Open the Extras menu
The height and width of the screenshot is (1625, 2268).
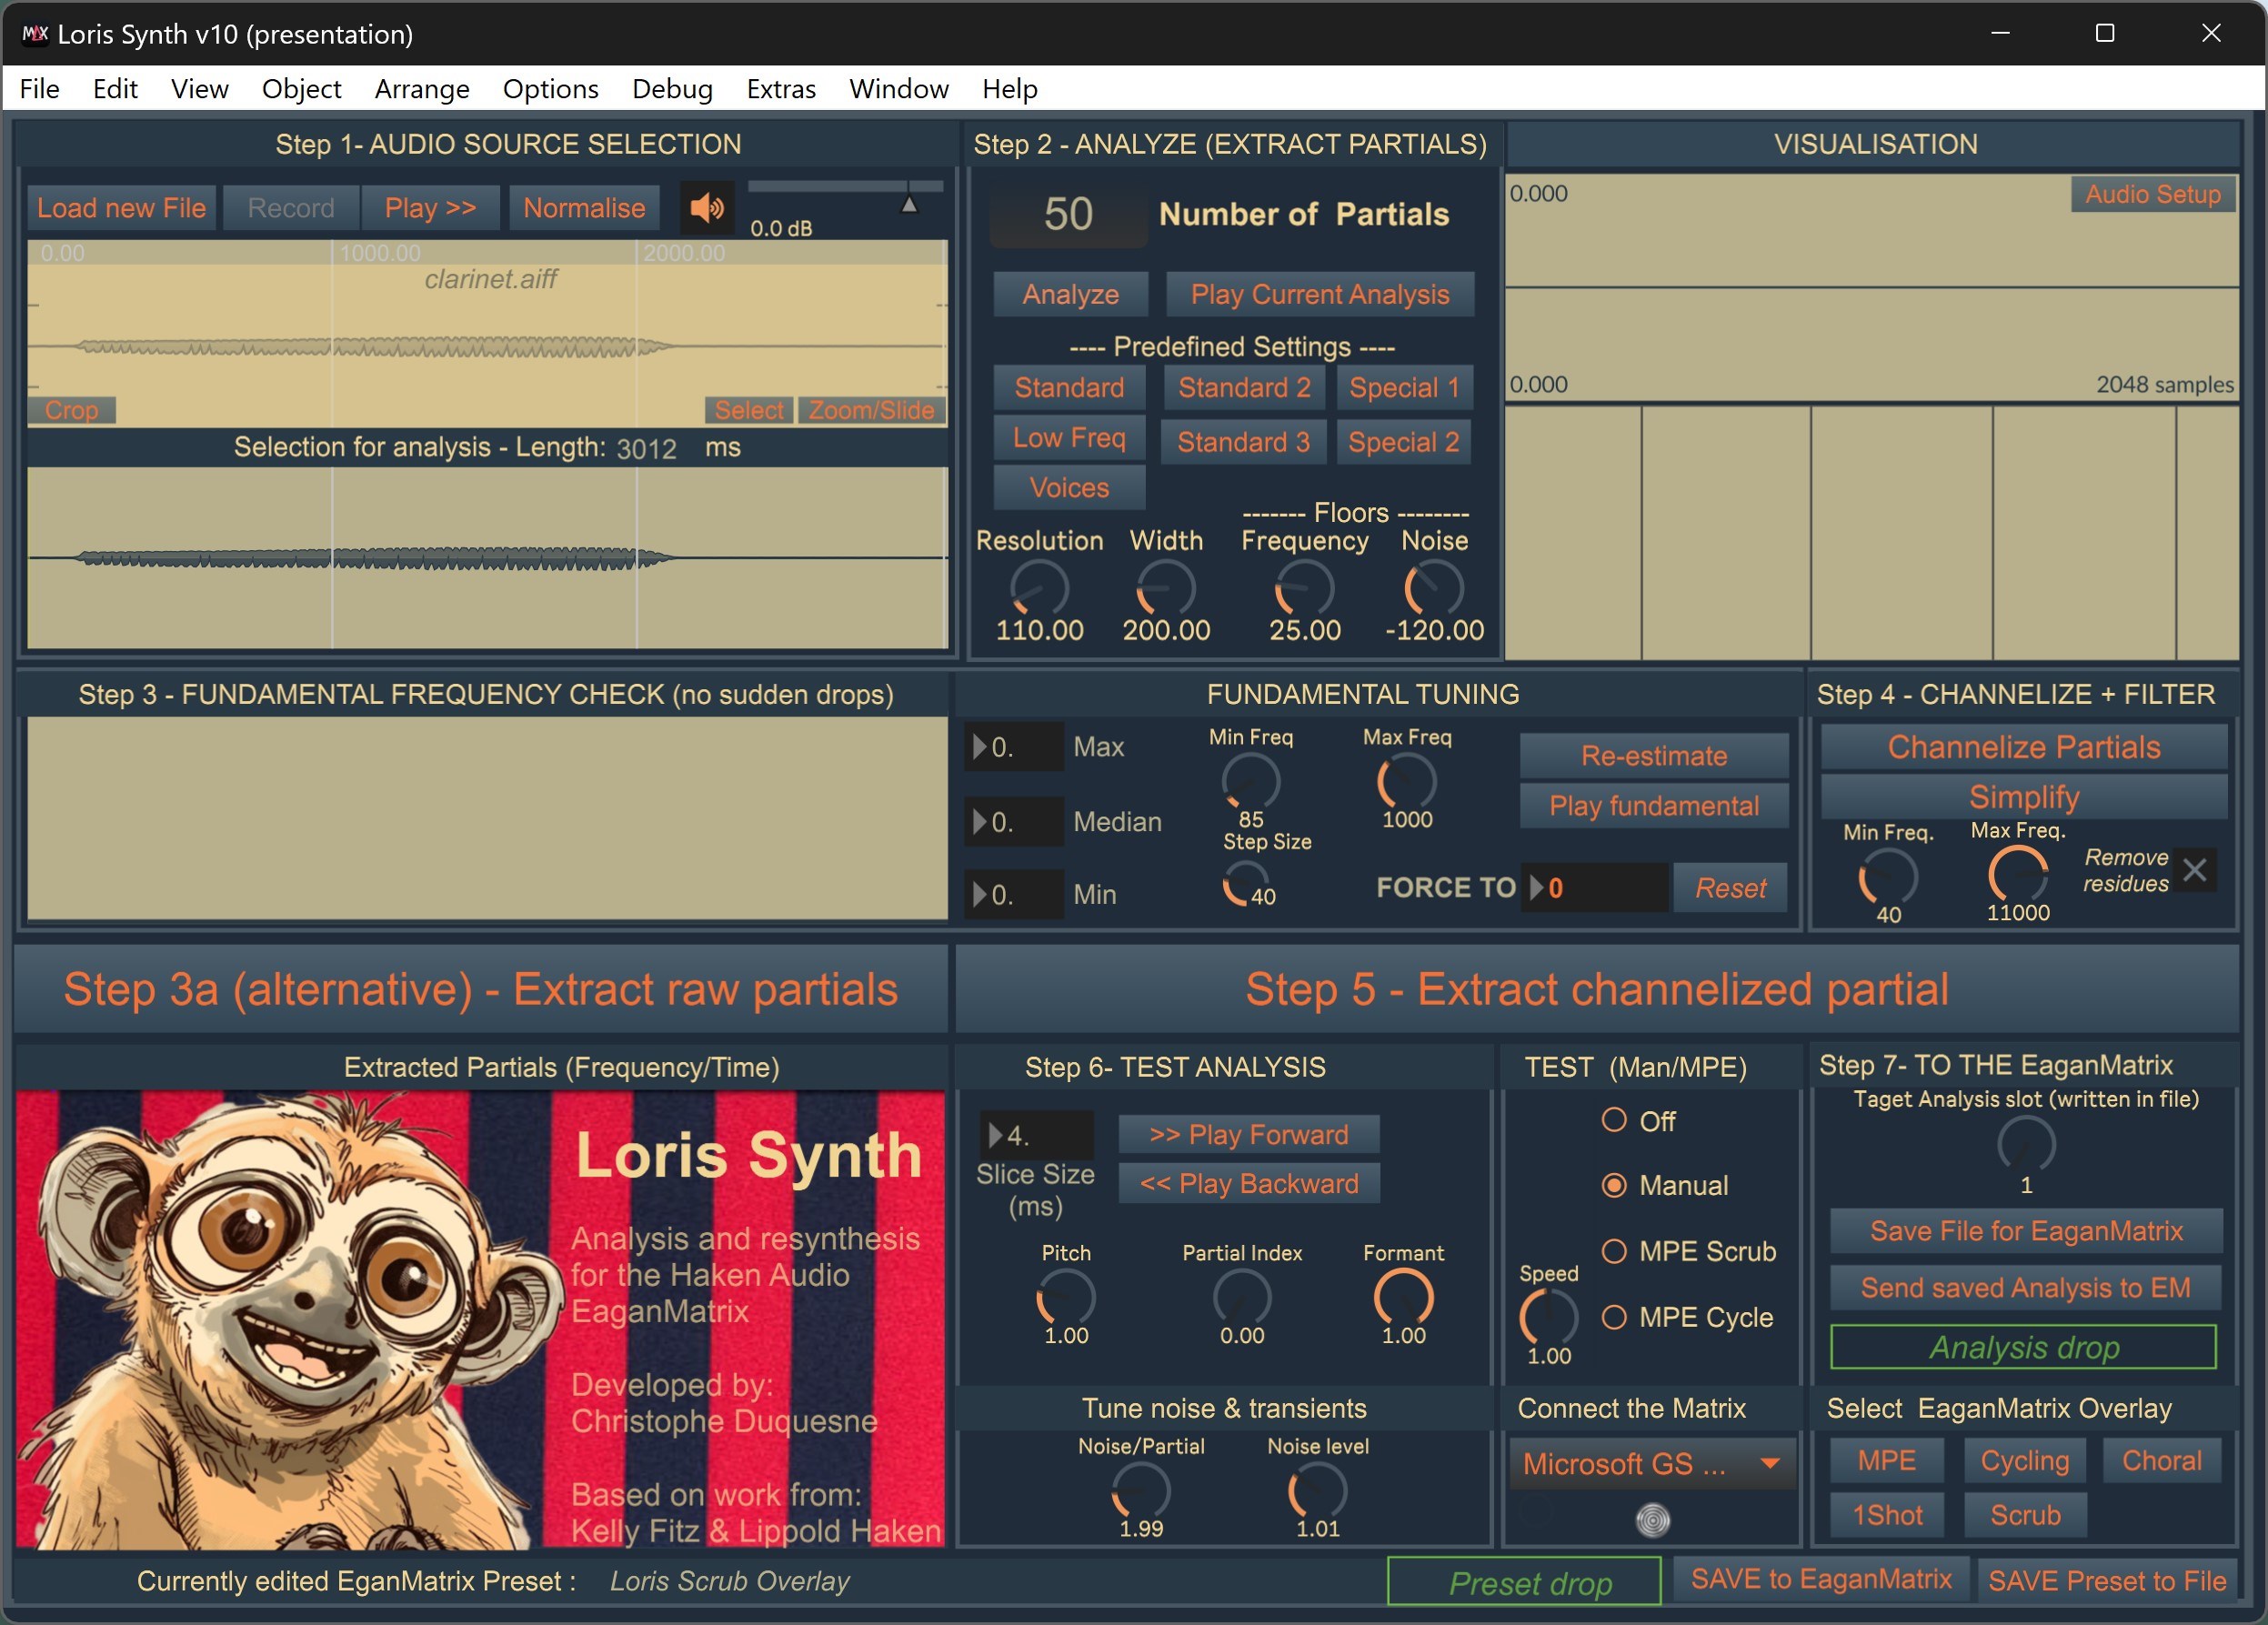780,89
